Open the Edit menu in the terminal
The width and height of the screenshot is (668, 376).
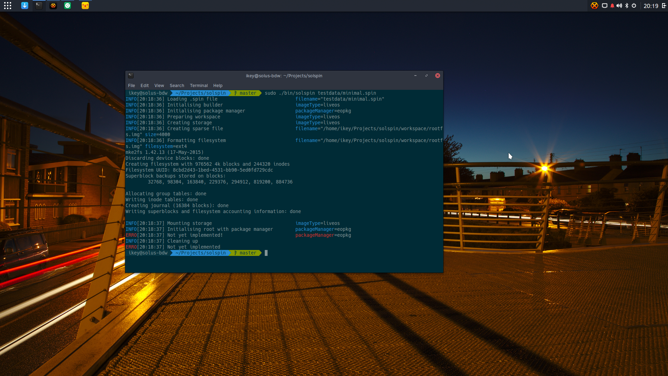point(145,86)
